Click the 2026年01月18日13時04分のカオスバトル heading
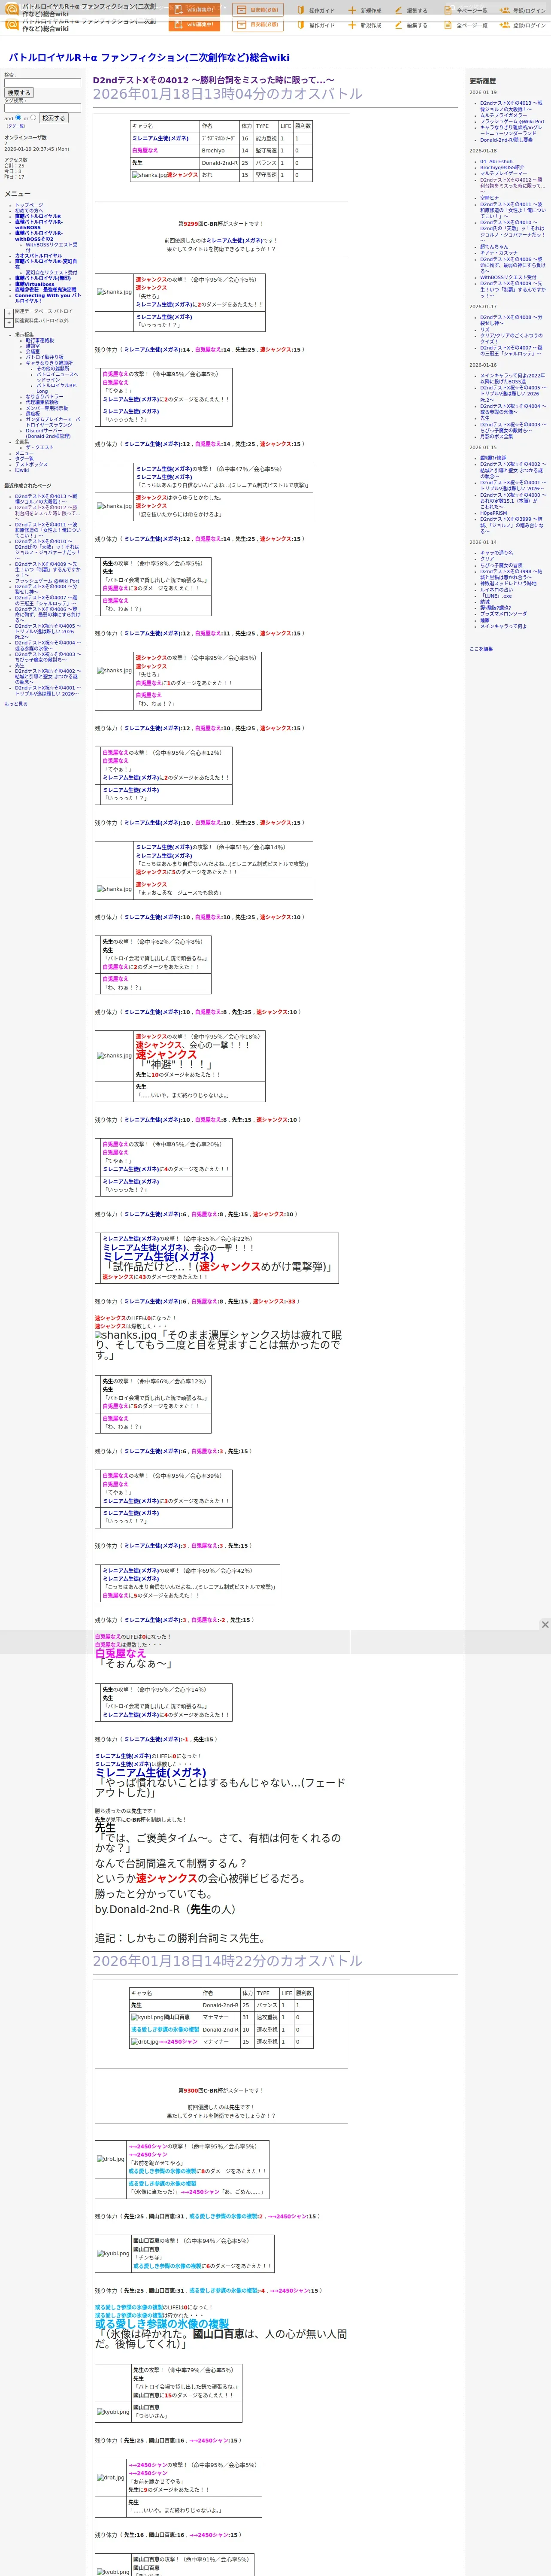Screen dimensions: 551x2576 [228, 94]
